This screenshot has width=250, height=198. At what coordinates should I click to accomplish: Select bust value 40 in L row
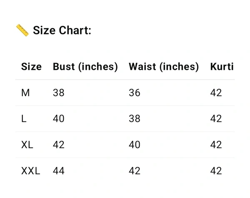click(x=59, y=119)
